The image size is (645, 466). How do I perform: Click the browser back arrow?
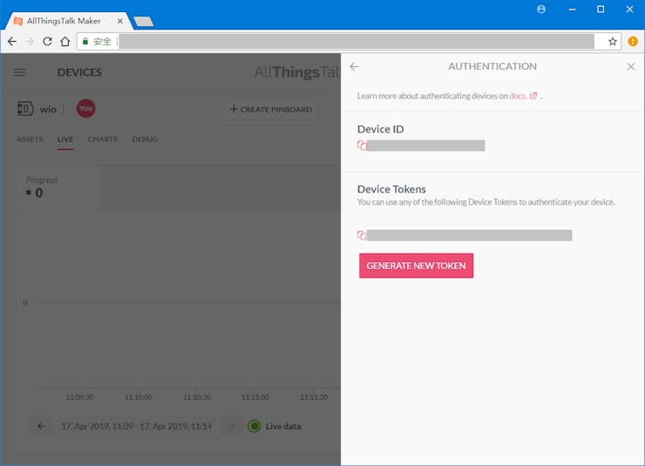(12, 42)
